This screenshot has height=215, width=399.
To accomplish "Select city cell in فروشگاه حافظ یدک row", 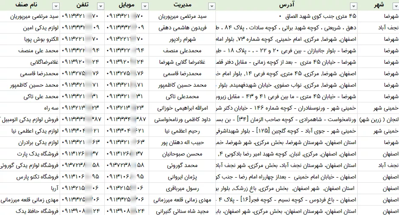I will coord(379,211).
